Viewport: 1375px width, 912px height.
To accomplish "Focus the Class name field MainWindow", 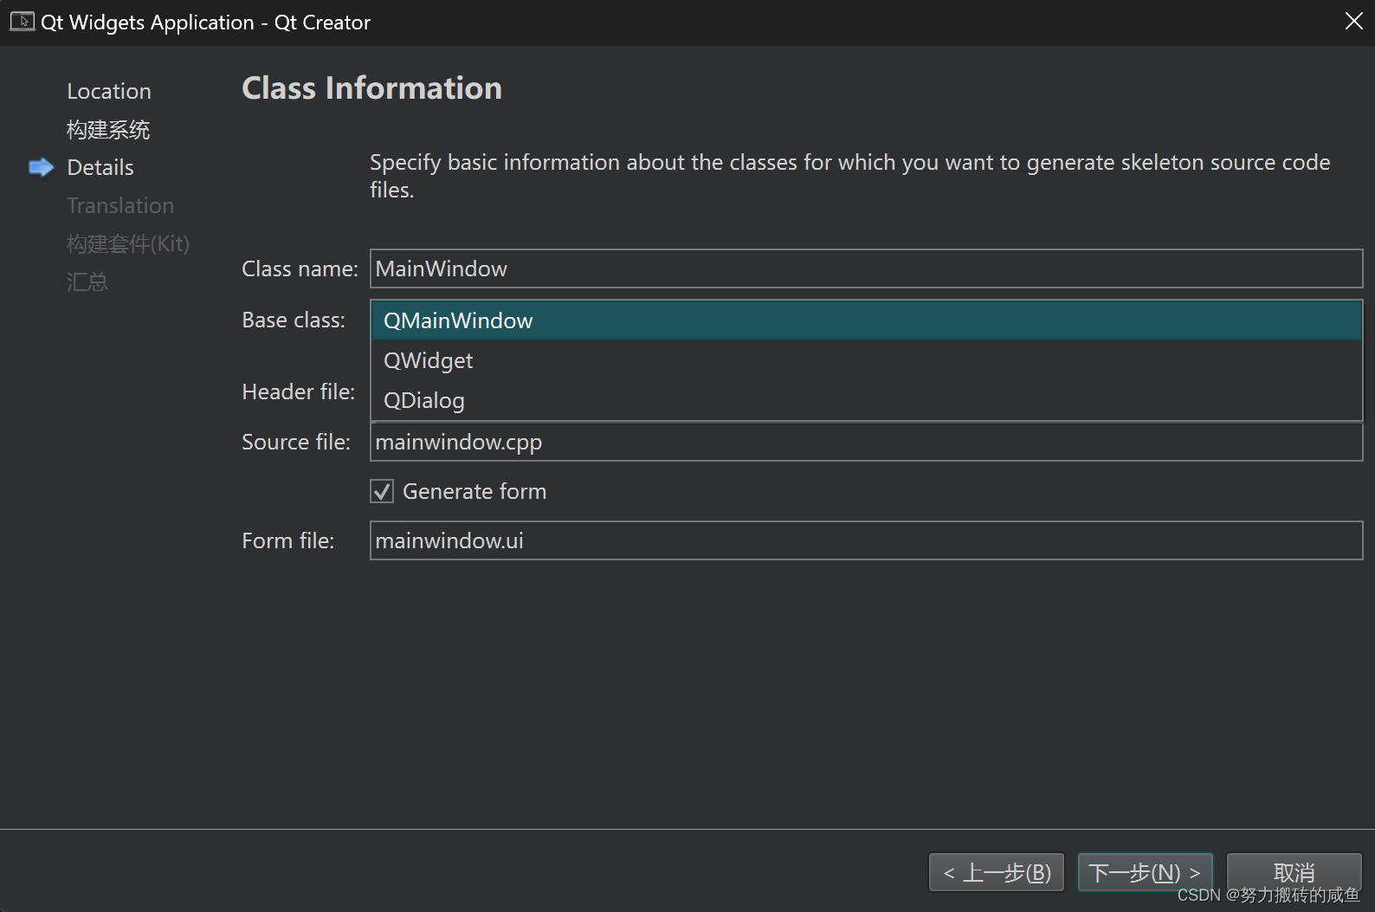I will point(866,268).
